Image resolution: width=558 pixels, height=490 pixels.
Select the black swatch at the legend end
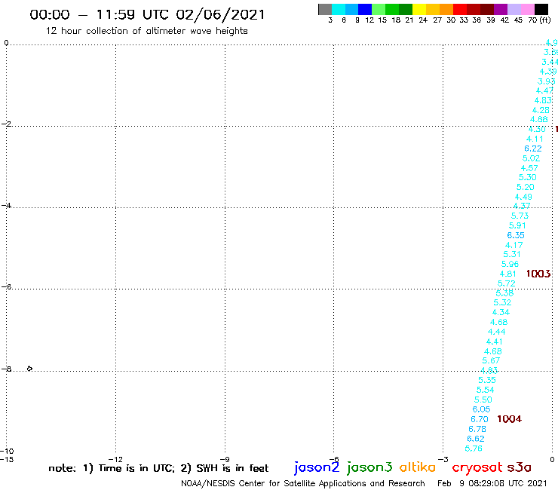point(541,9)
